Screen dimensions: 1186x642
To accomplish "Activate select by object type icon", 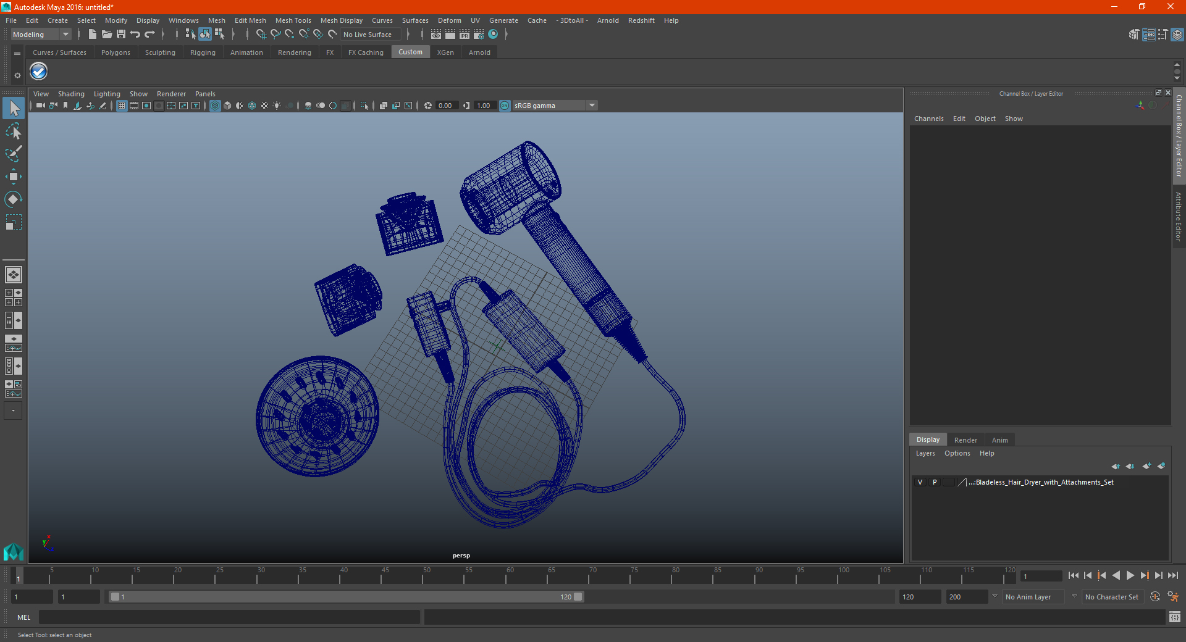I will [x=205, y=35].
